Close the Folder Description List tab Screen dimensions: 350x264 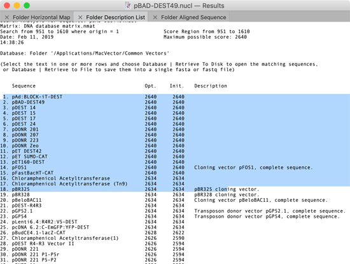(80, 17)
